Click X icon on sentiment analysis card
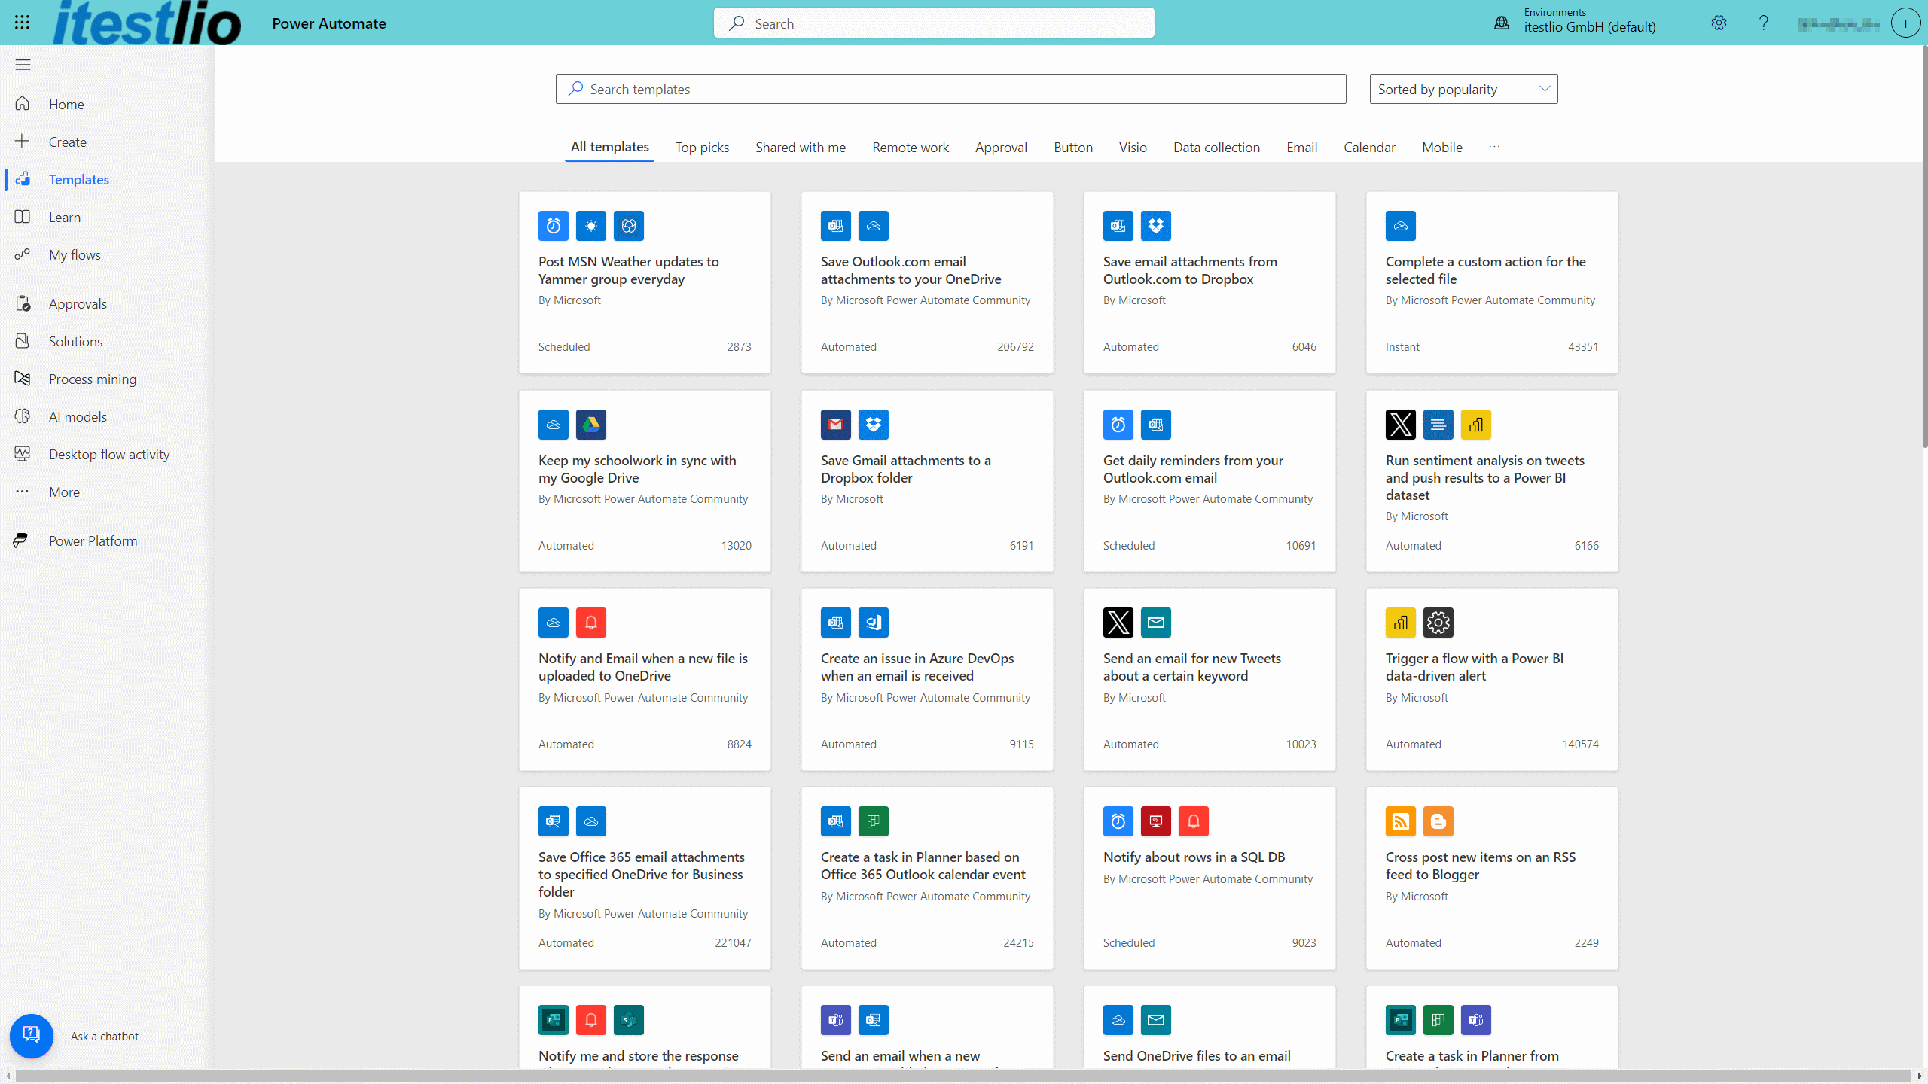Viewport: 1928px width, 1084px height. pos(1401,425)
